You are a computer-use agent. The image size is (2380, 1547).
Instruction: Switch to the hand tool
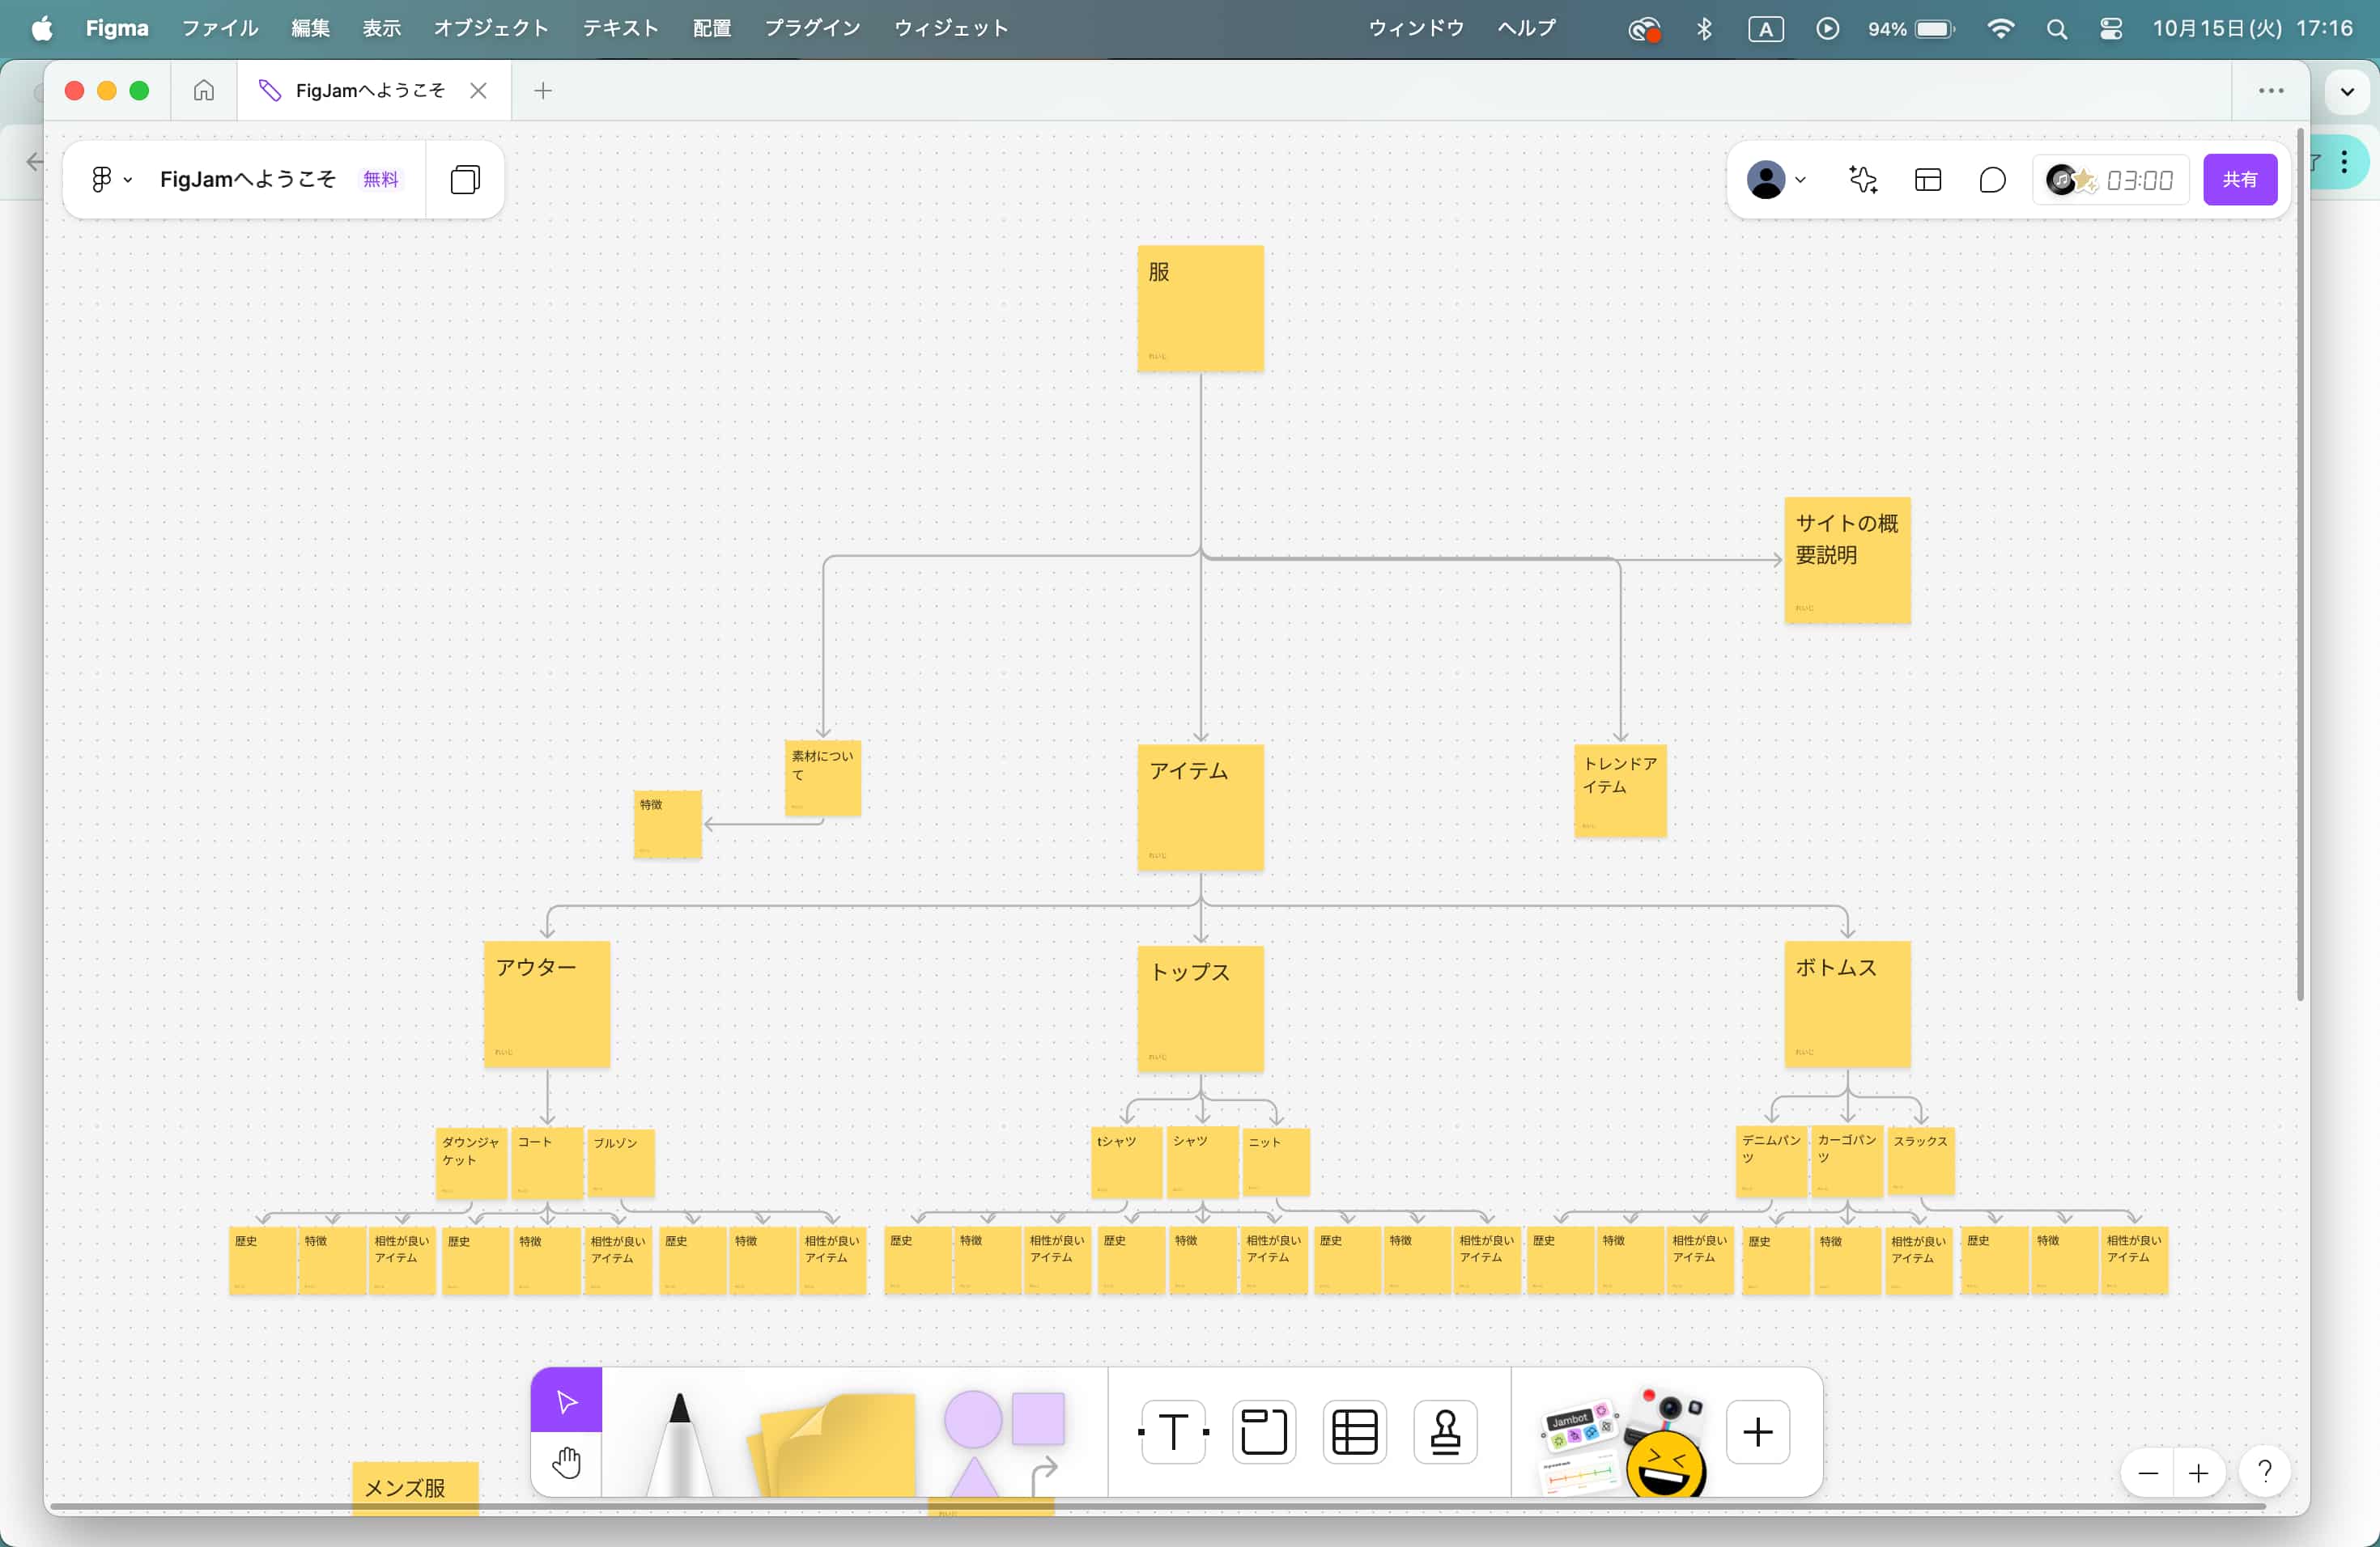[566, 1463]
